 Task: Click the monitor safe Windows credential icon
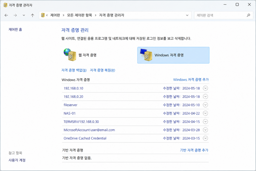coord(146,55)
